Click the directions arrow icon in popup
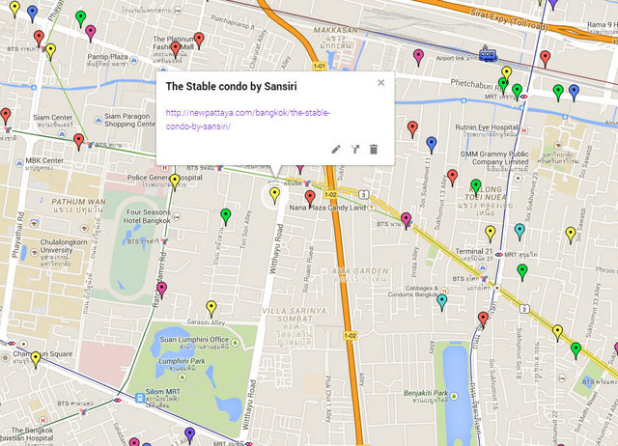 point(355,150)
